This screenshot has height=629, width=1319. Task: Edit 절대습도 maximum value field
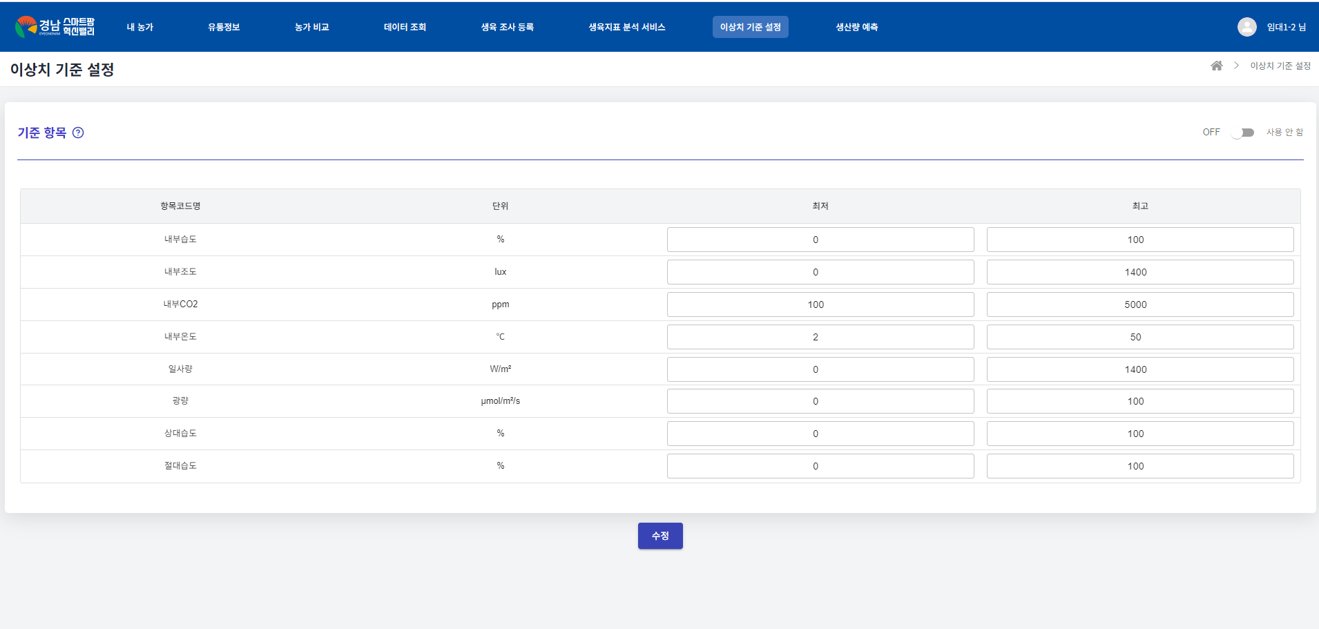pyautogui.click(x=1140, y=466)
